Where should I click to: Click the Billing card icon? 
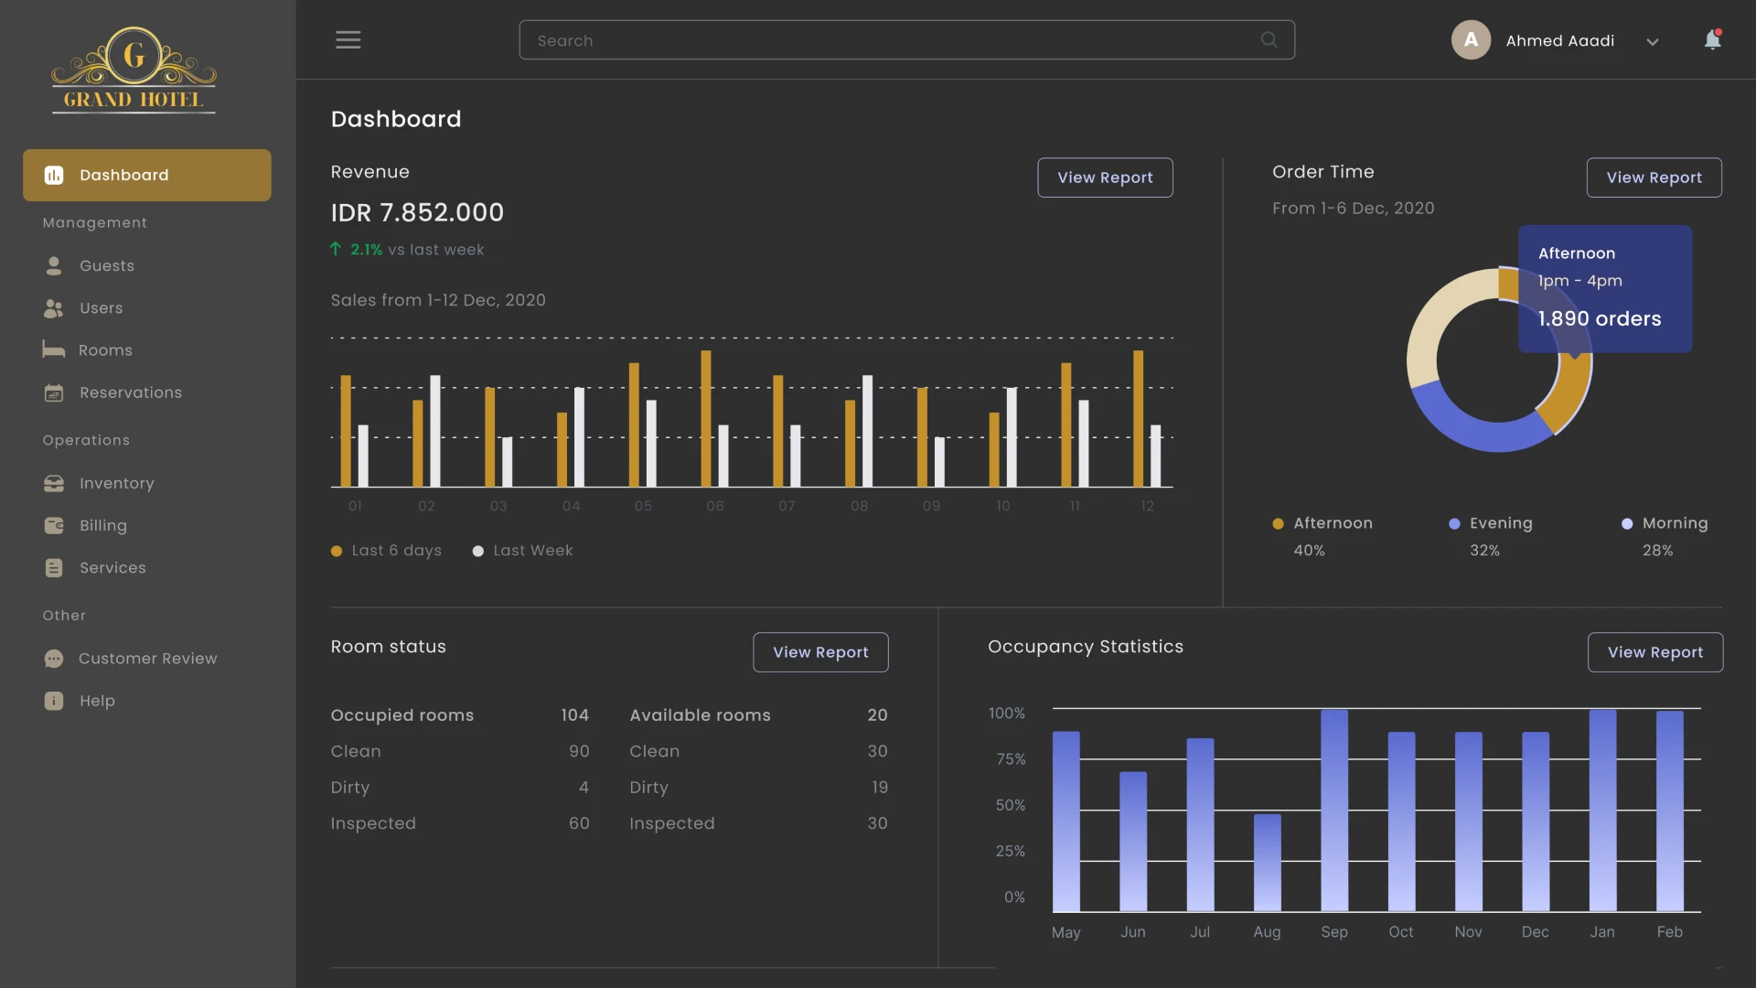(x=54, y=525)
